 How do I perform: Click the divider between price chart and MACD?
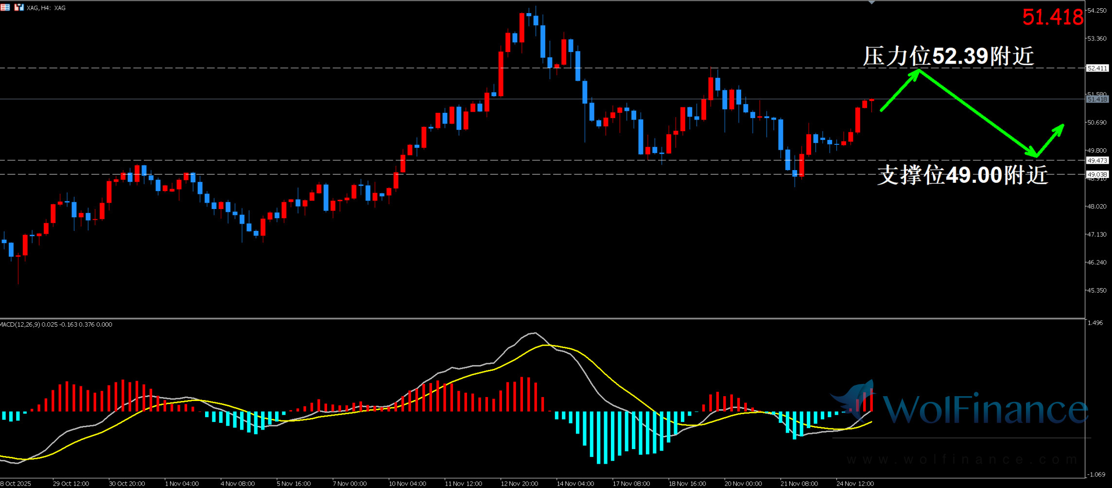542,318
